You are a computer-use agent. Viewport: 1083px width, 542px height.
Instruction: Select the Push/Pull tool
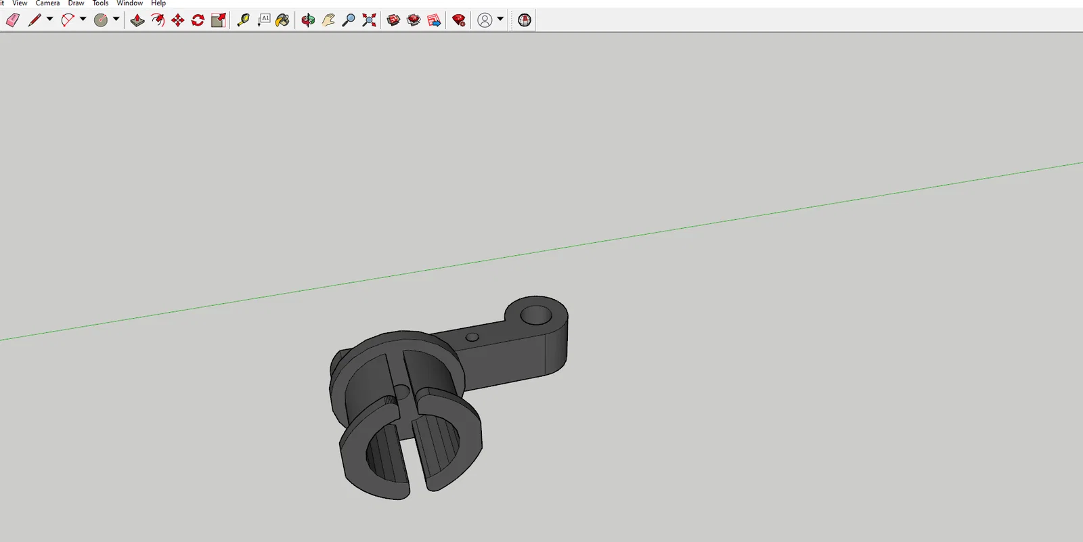click(x=137, y=20)
